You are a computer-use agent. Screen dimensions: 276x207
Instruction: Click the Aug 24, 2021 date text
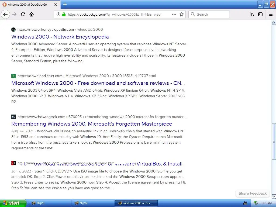pos(22,131)
